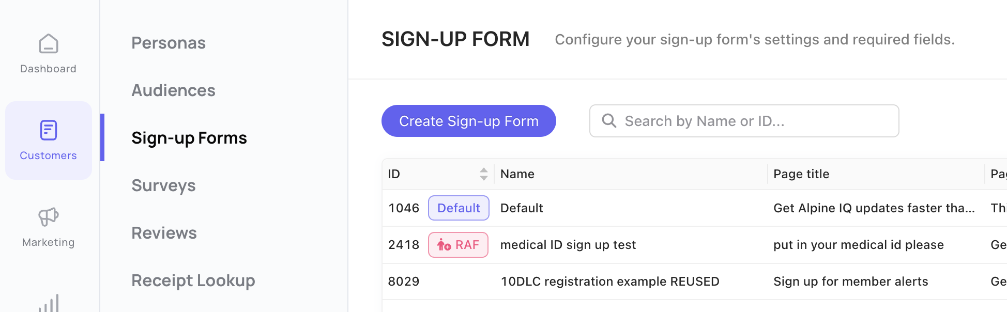Screen dimensions: 1007x312
Task: Click the Page title column header
Action: (x=801, y=174)
